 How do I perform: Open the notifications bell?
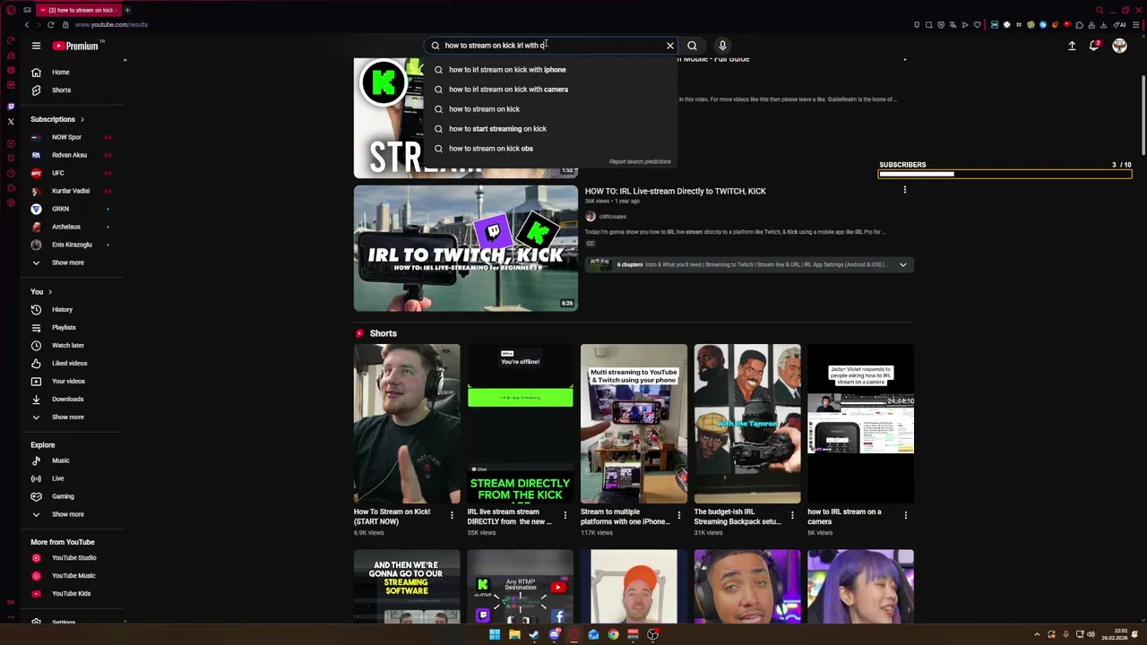1094,46
